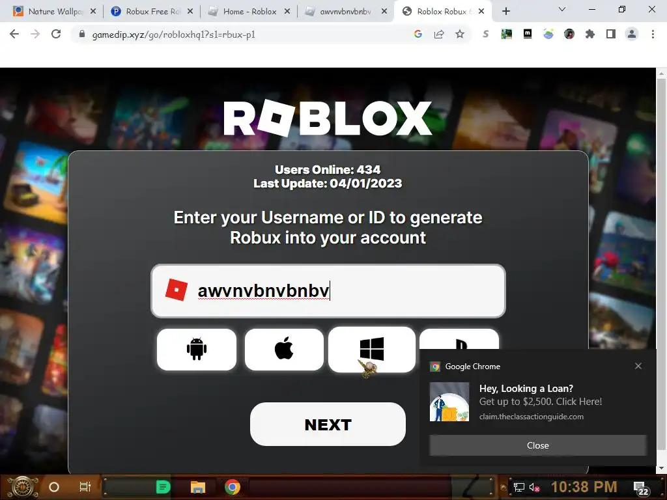Open the green notes app on taskbar

click(163, 487)
